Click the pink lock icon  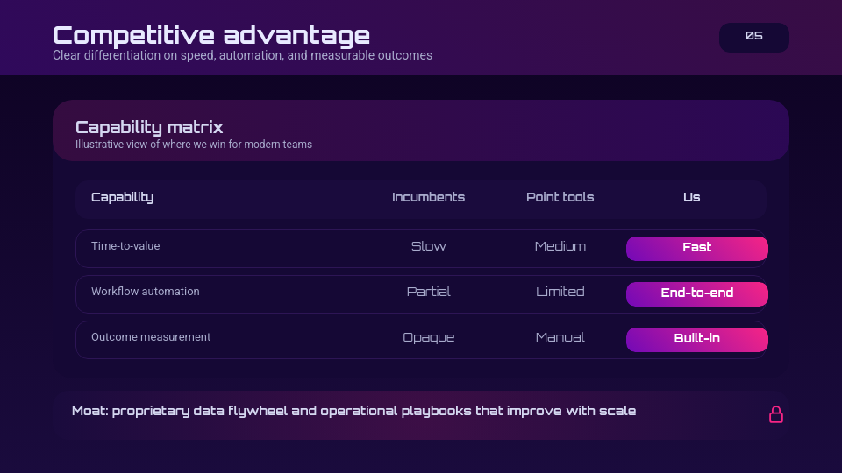[775, 414]
